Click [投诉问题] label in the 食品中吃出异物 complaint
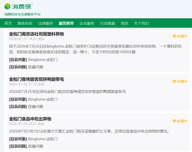Image resolution: width=192 pixels, height=152 pixels. 18,146
